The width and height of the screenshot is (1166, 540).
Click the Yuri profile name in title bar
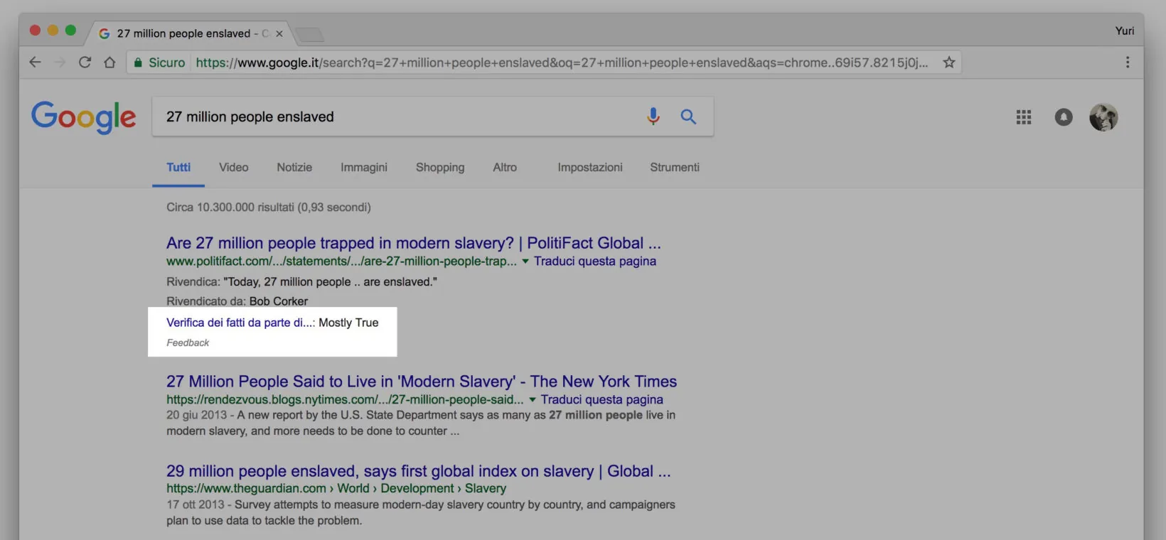(1125, 31)
